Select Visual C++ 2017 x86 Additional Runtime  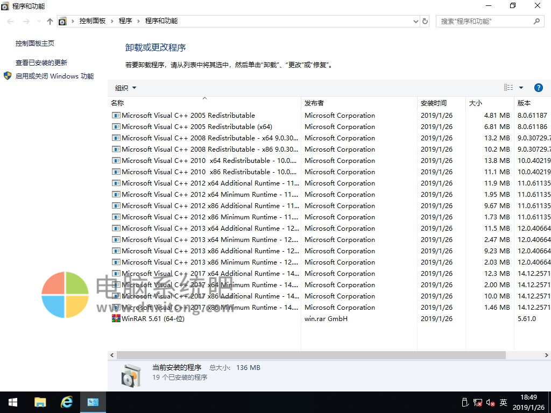pos(329,296)
